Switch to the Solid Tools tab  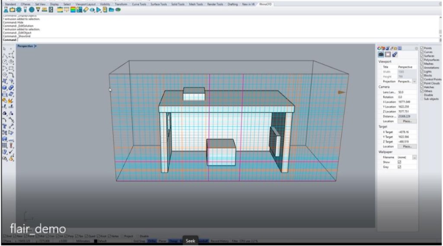pos(178,4)
